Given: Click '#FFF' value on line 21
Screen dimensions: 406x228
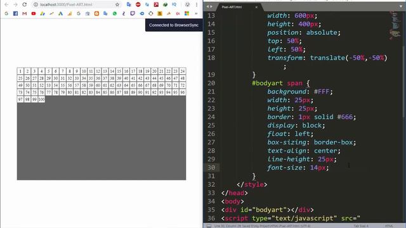Looking at the screenshot, I should (x=322, y=91).
